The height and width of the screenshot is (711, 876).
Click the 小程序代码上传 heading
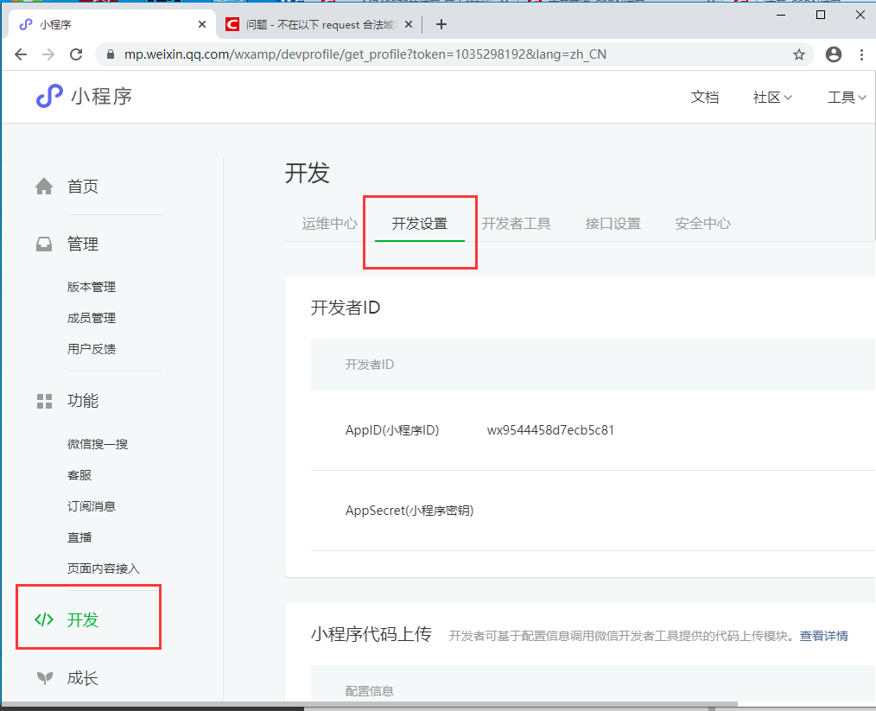pos(371,634)
